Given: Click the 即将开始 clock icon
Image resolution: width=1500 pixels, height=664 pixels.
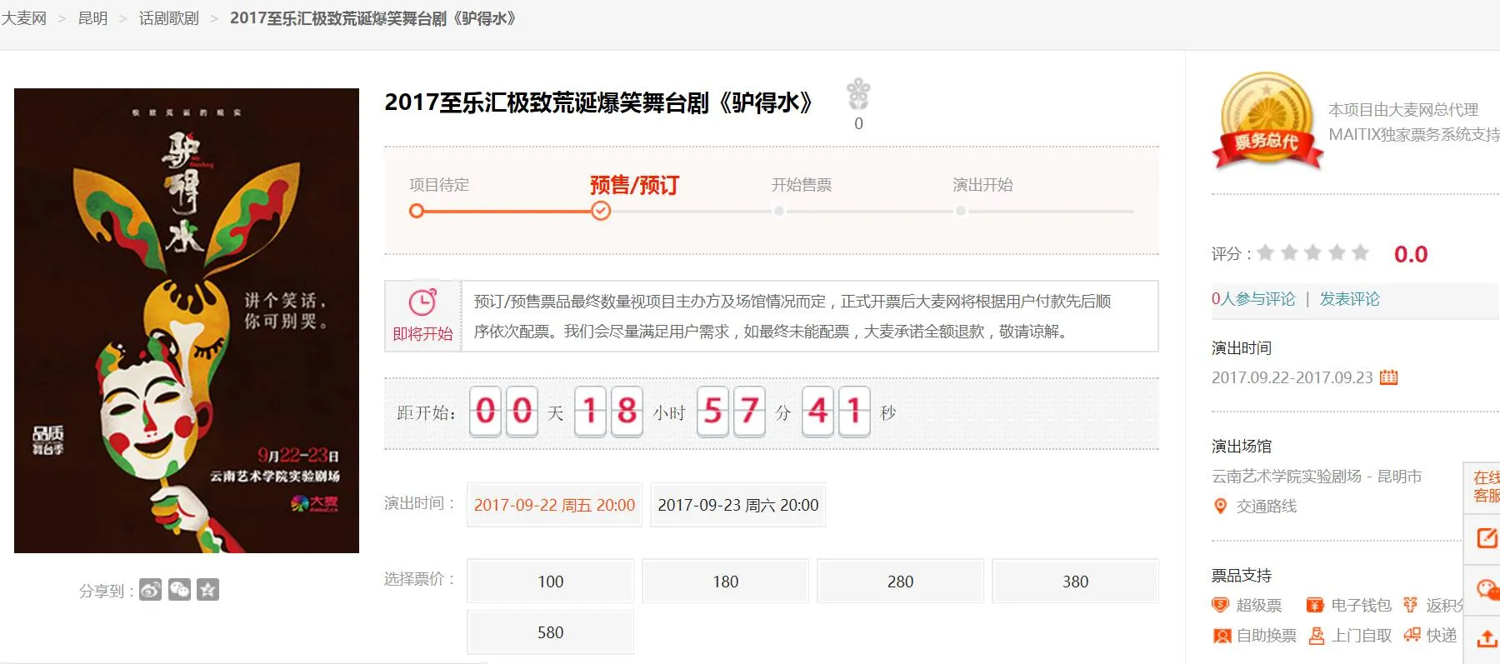Looking at the screenshot, I should [422, 302].
